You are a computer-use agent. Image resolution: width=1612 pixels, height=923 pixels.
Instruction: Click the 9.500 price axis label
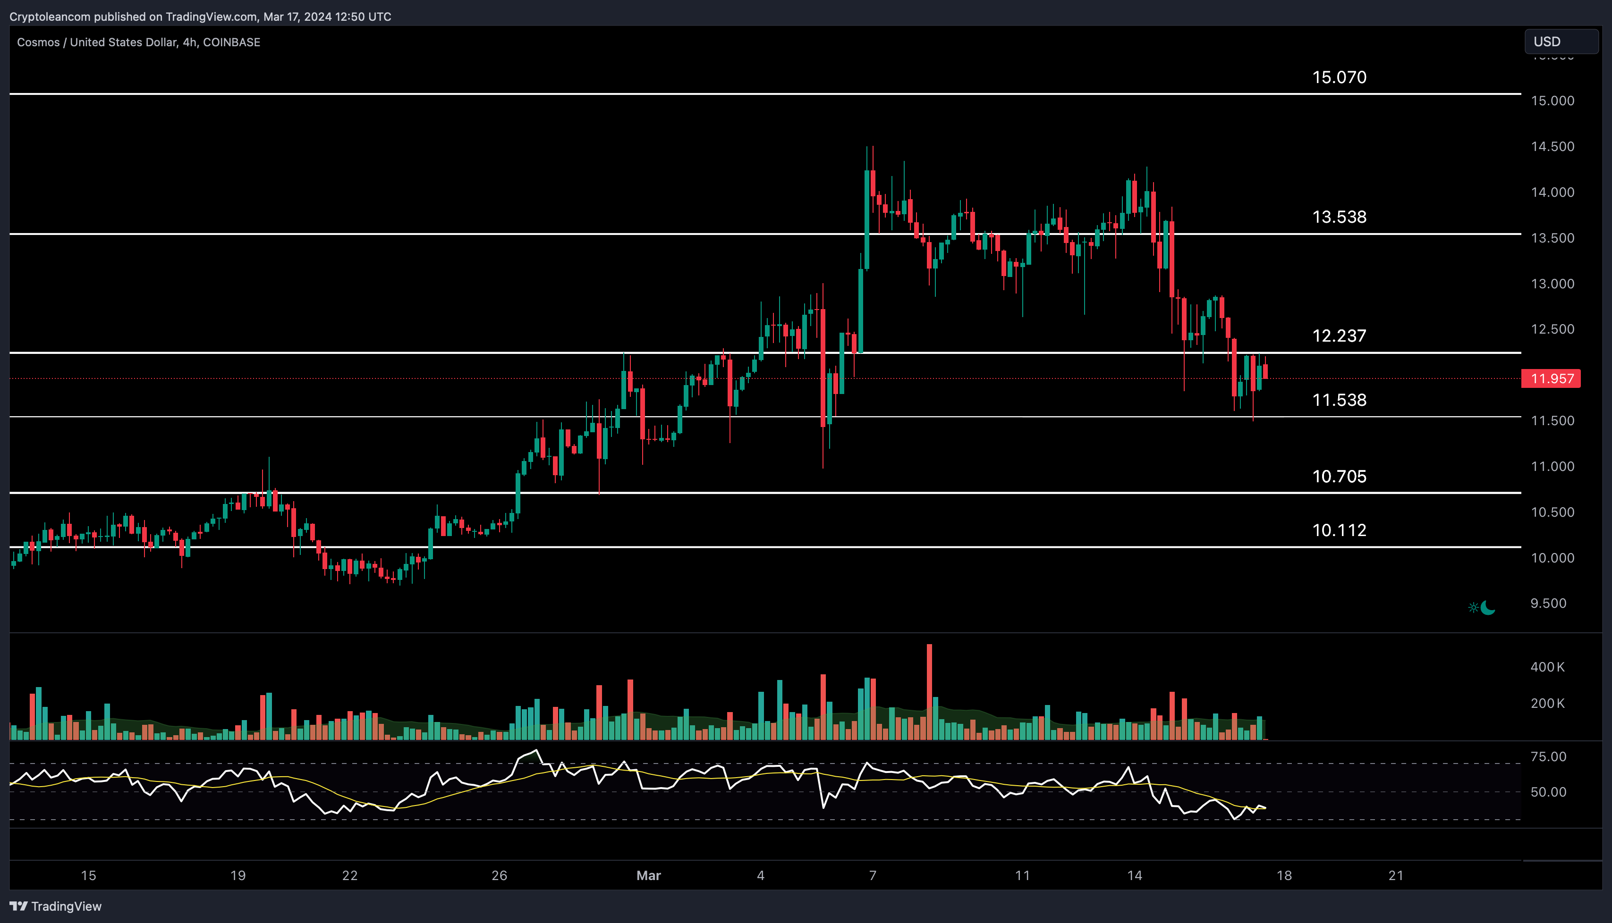[x=1548, y=604]
